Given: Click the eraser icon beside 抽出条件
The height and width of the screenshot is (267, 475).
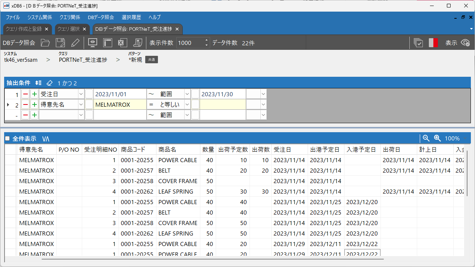Looking at the screenshot, I should point(50,83).
